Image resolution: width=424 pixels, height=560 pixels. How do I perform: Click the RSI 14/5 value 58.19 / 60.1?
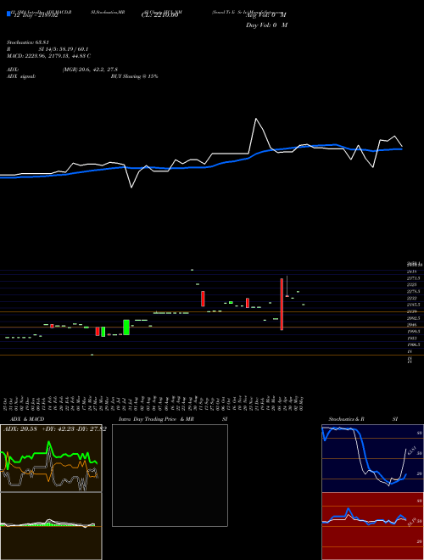(x=64, y=49)
